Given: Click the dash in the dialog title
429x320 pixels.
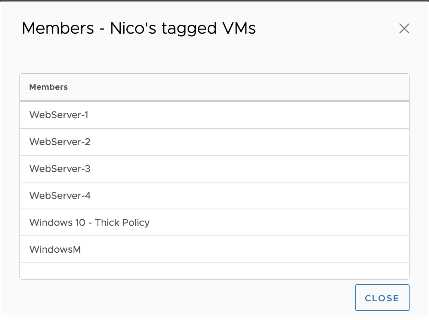Looking at the screenshot, I should coord(102,29).
